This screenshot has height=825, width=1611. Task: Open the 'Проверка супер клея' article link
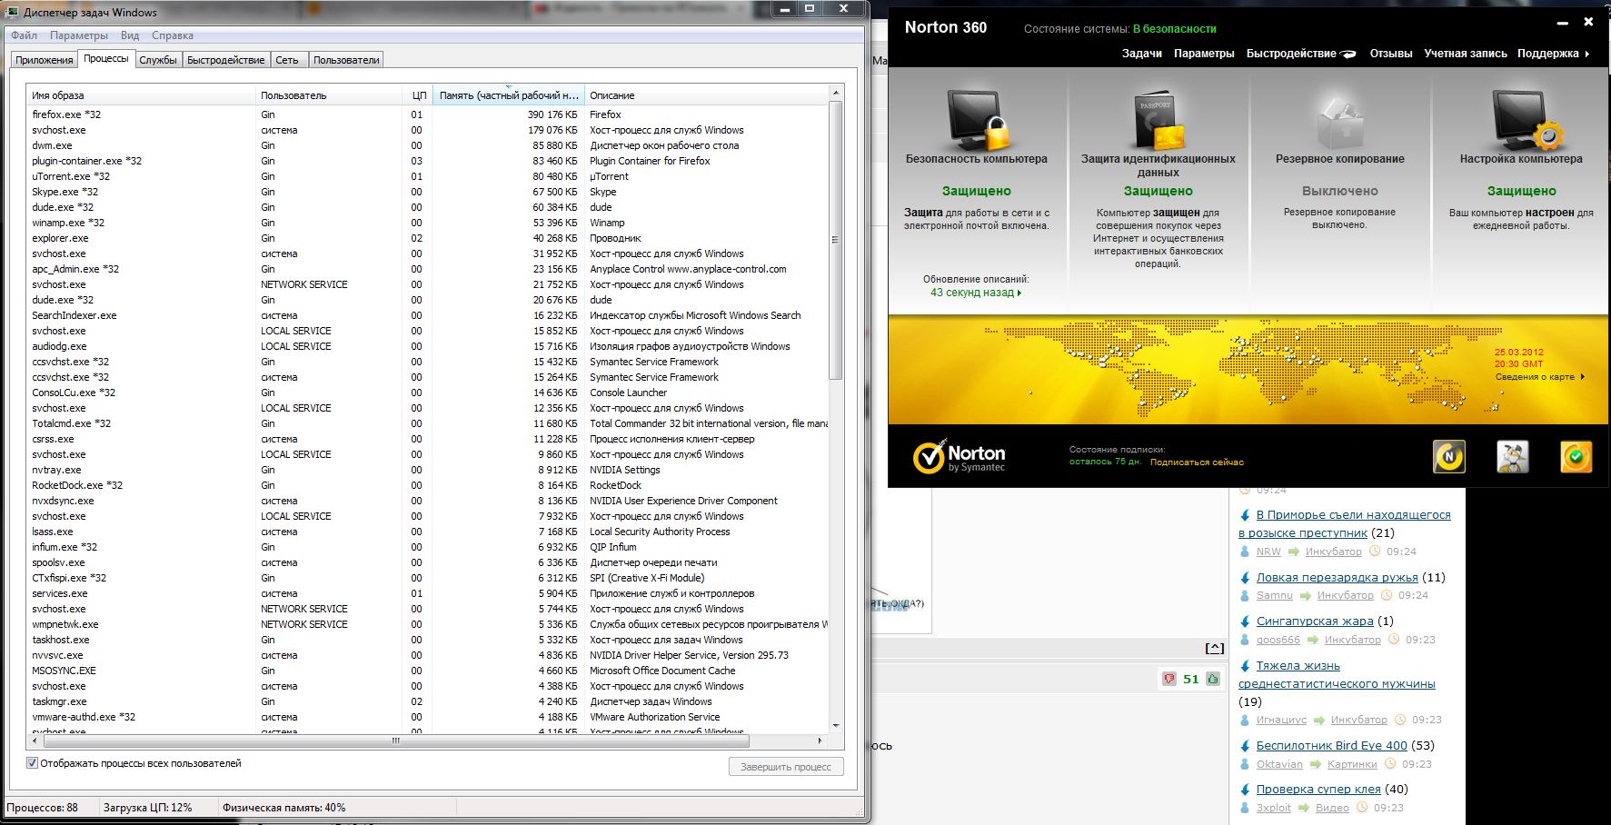(1318, 790)
